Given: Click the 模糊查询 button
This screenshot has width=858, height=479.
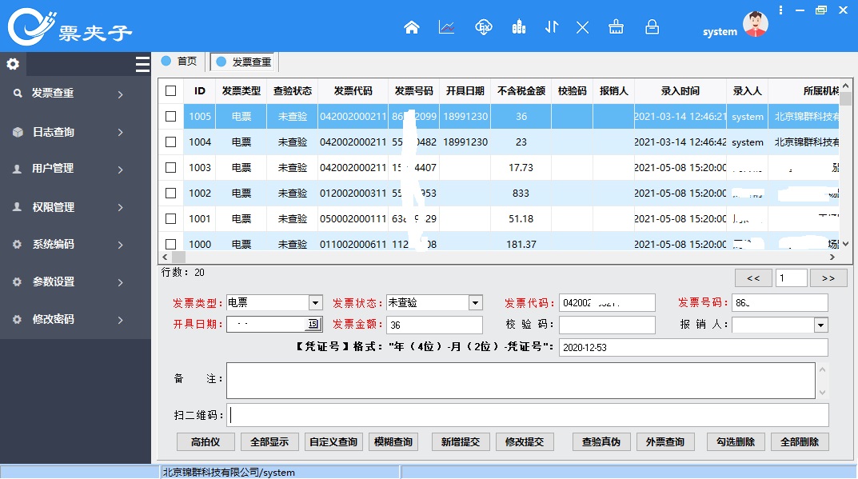Looking at the screenshot, I should click(393, 441).
